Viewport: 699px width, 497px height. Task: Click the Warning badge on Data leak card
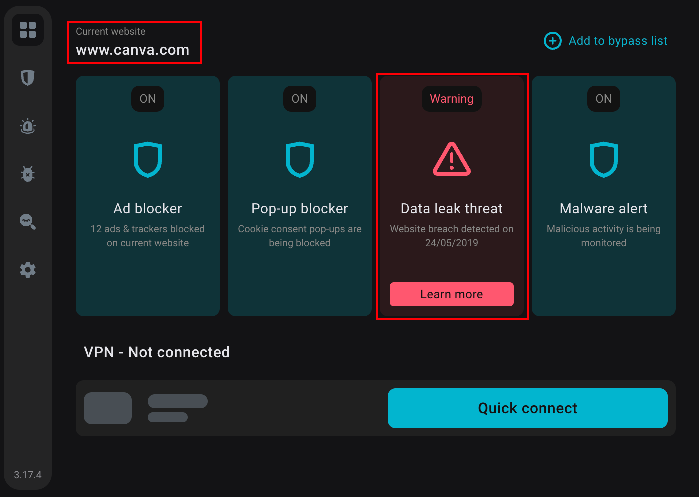(x=452, y=99)
